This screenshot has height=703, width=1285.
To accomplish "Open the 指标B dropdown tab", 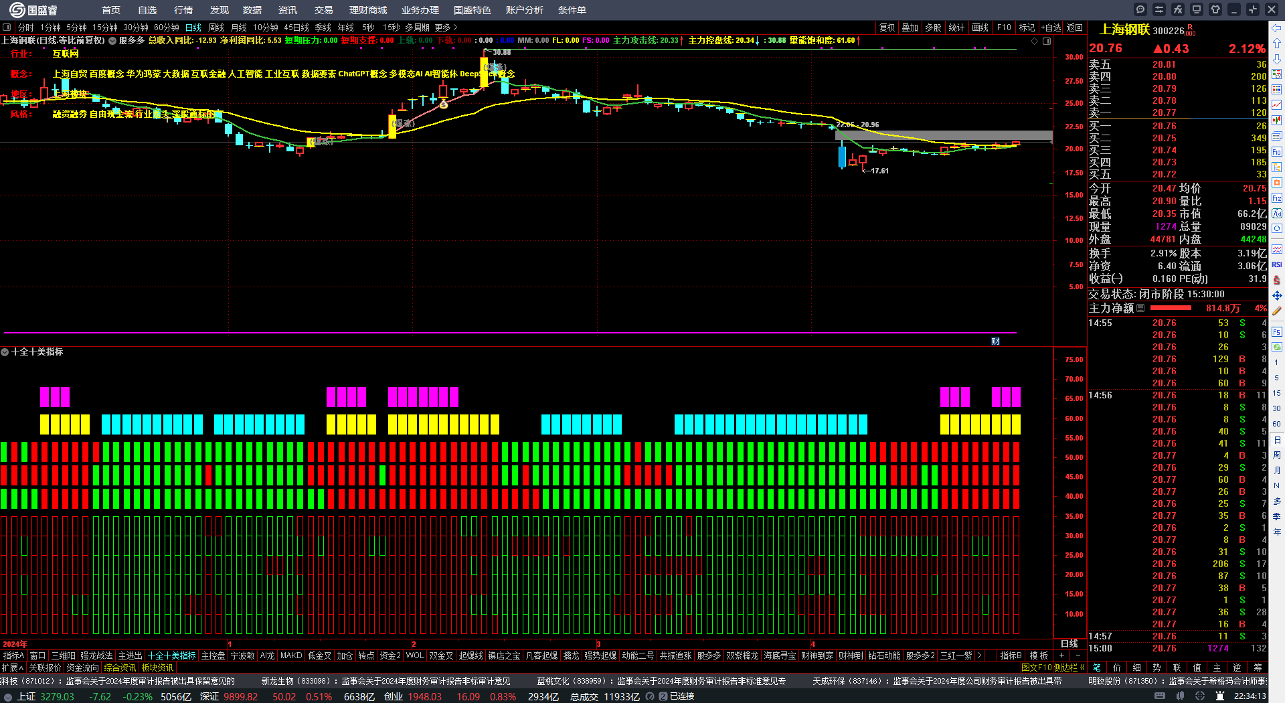I will [1011, 655].
